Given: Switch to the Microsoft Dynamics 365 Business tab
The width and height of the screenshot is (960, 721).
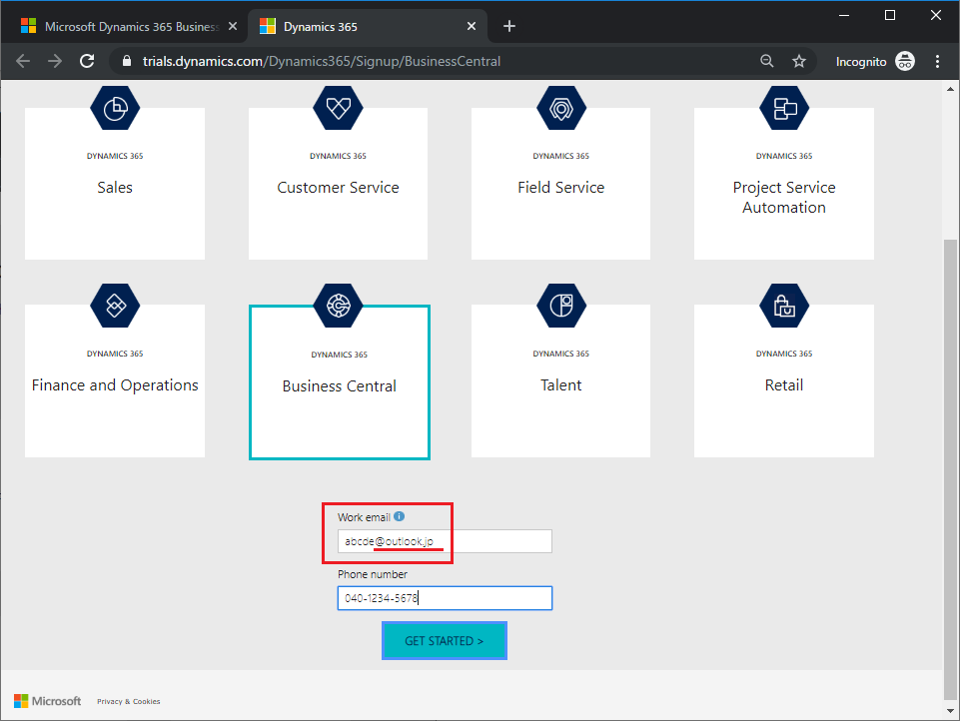Looking at the screenshot, I should 129,26.
